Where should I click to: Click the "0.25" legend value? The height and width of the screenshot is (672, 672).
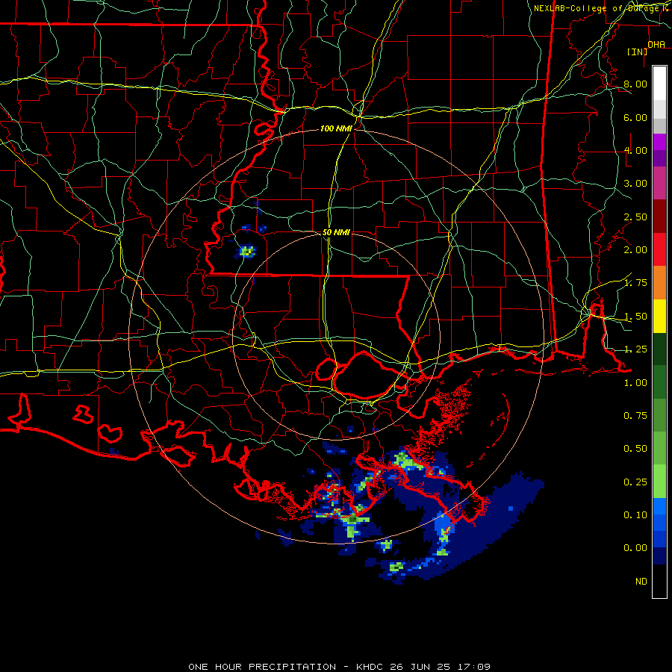(x=635, y=482)
